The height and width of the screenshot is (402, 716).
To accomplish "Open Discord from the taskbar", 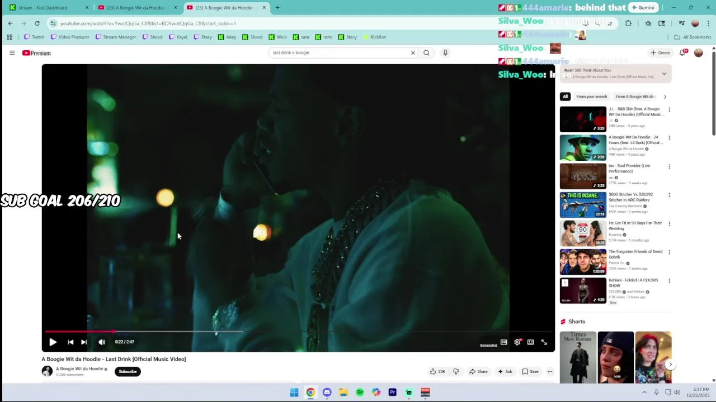I will click(327, 393).
